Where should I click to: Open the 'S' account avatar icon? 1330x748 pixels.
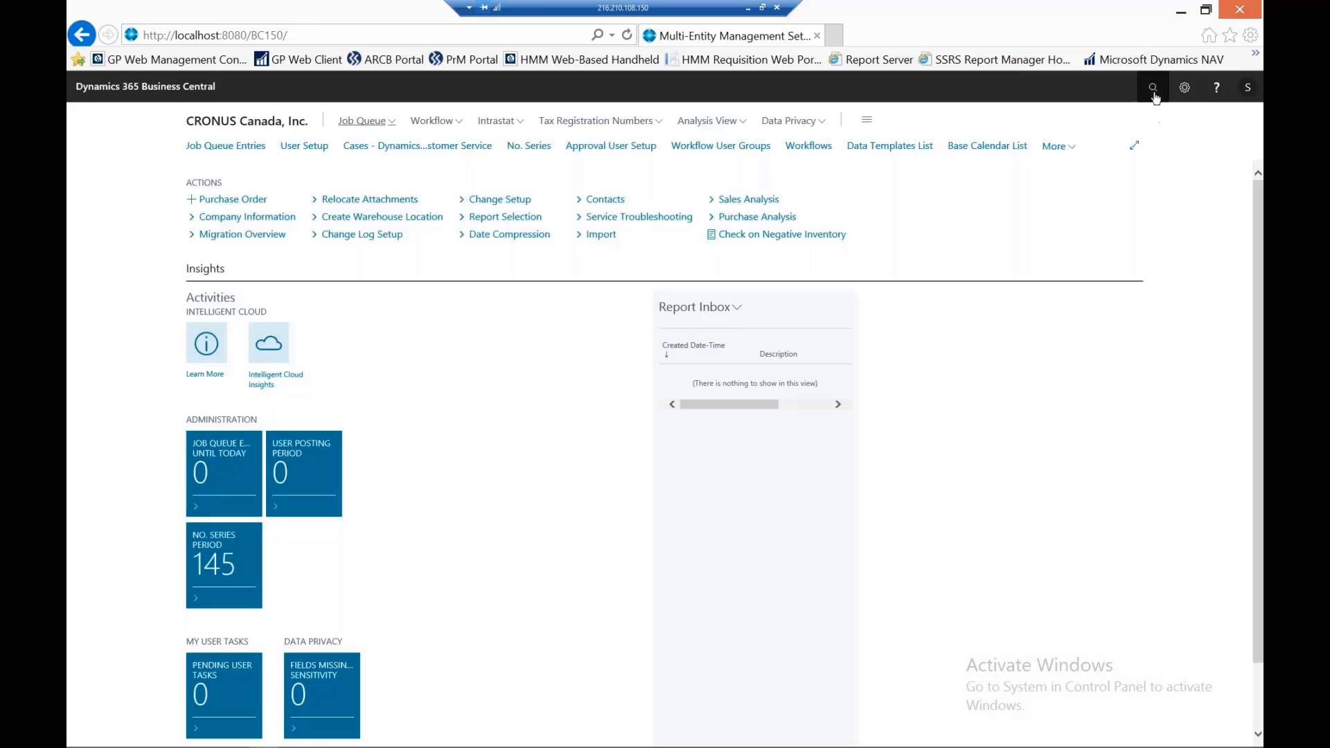pos(1247,87)
